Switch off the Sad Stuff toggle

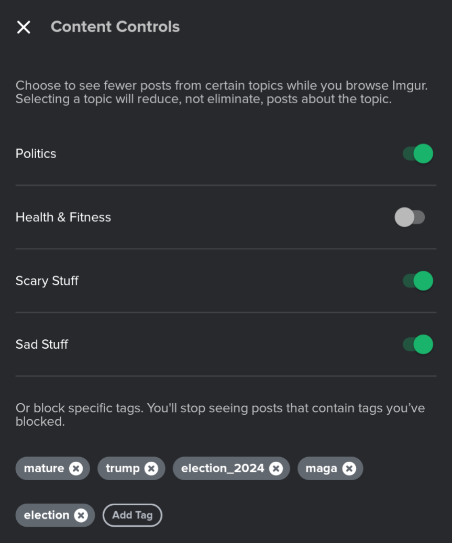418,345
